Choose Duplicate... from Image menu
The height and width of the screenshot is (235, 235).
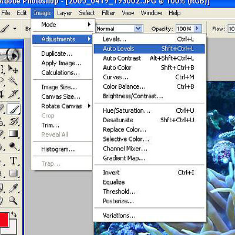pos(62,53)
